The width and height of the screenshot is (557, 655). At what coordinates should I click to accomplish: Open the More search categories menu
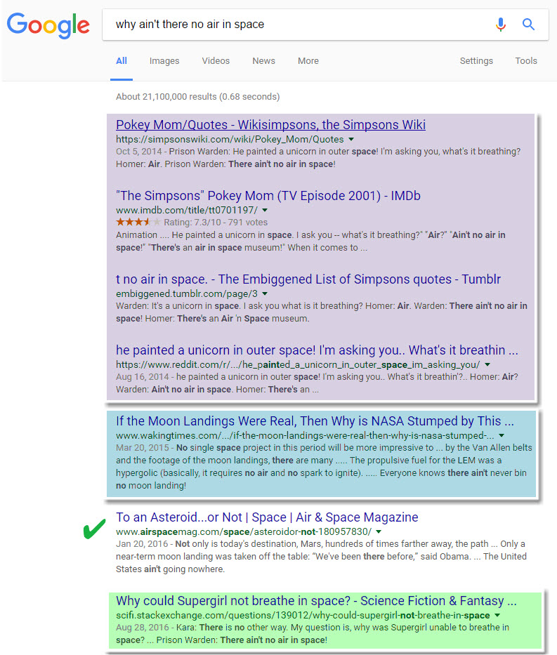coord(308,61)
